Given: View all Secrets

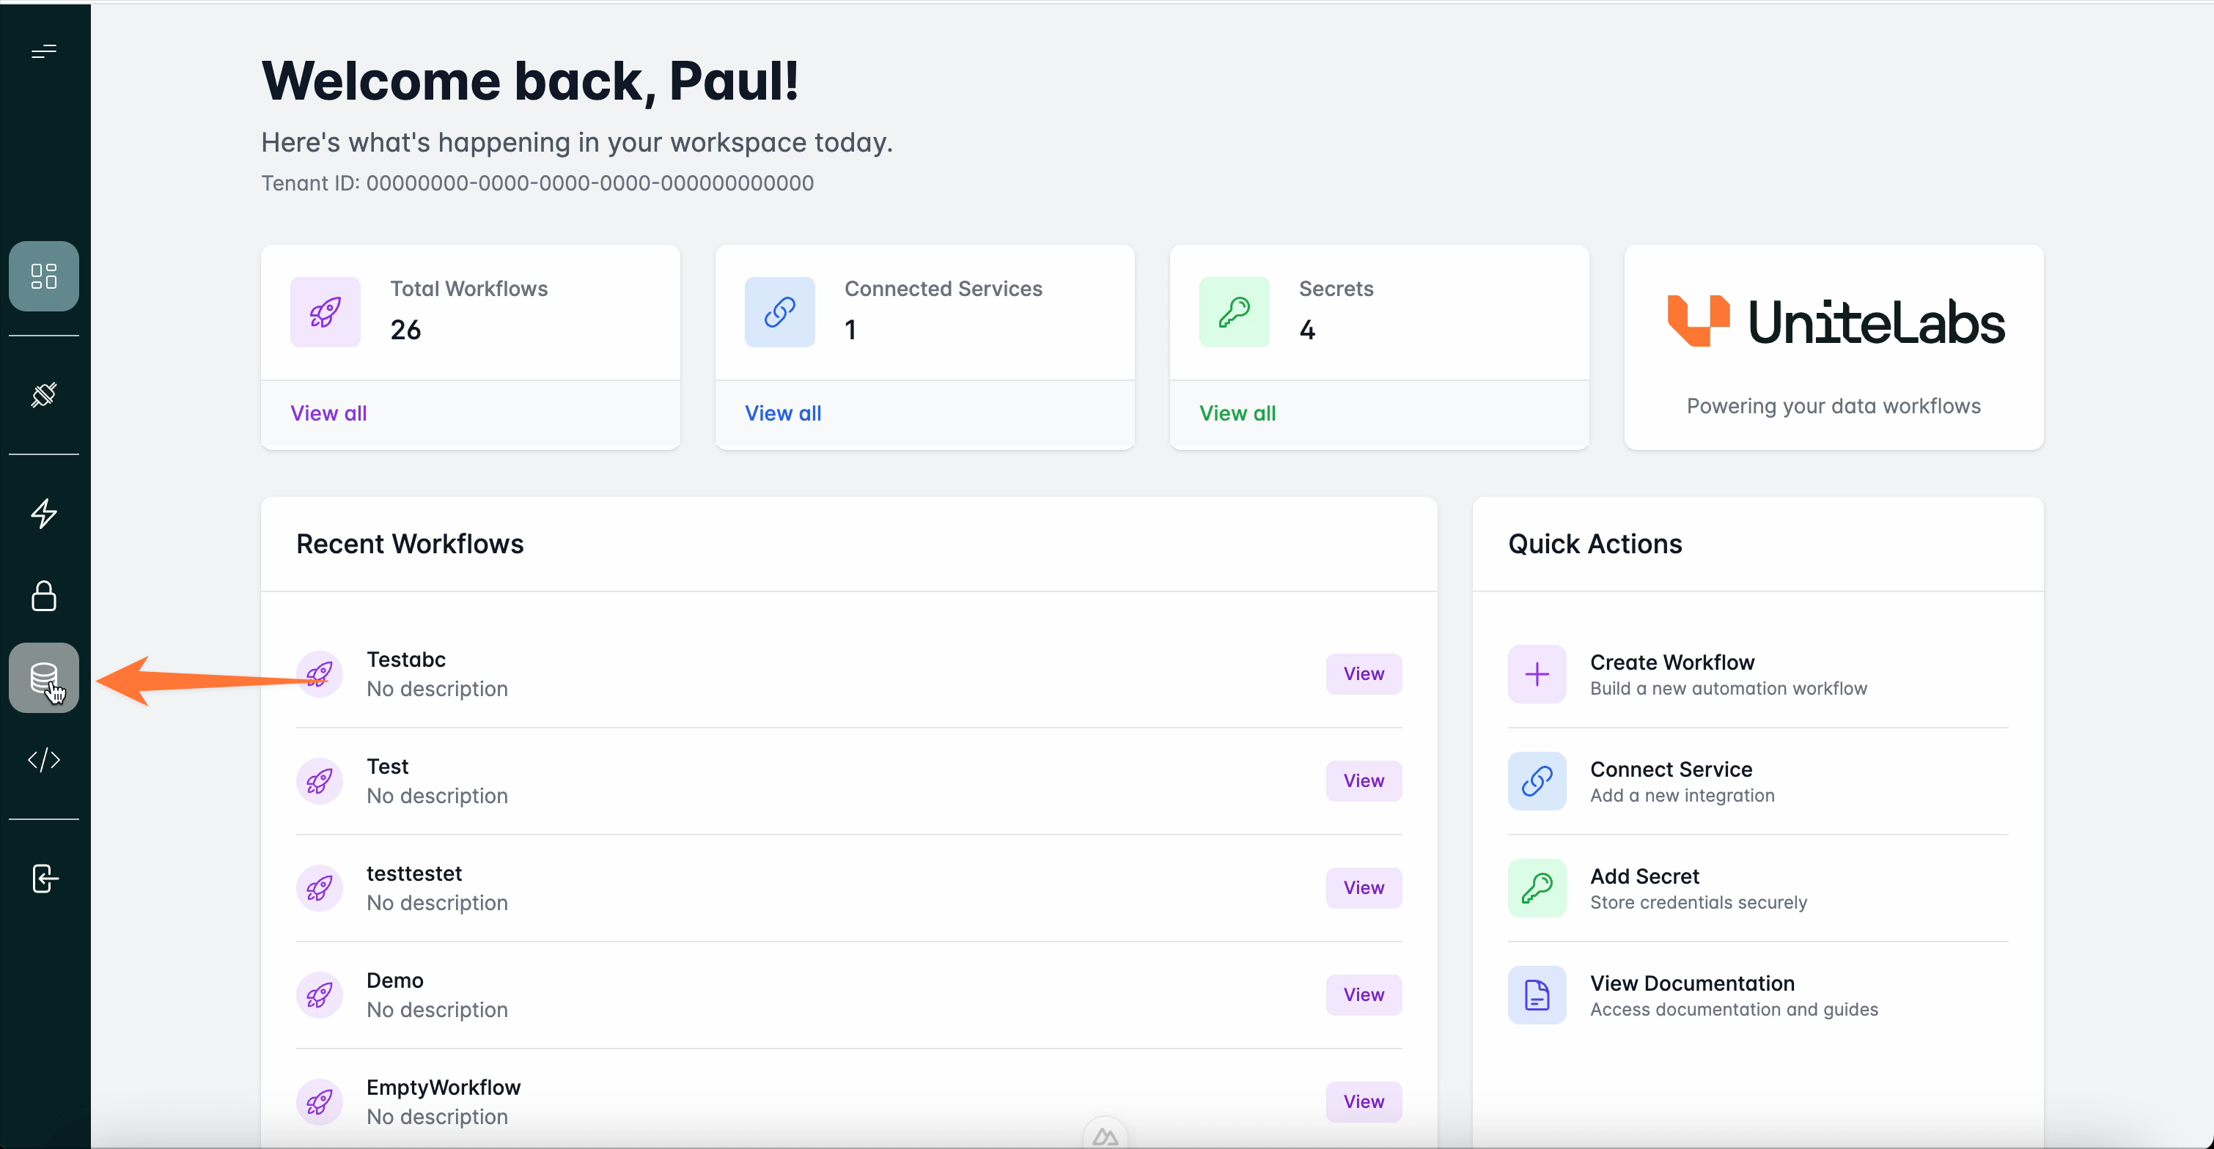Looking at the screenshot, I should [1237, 413].
